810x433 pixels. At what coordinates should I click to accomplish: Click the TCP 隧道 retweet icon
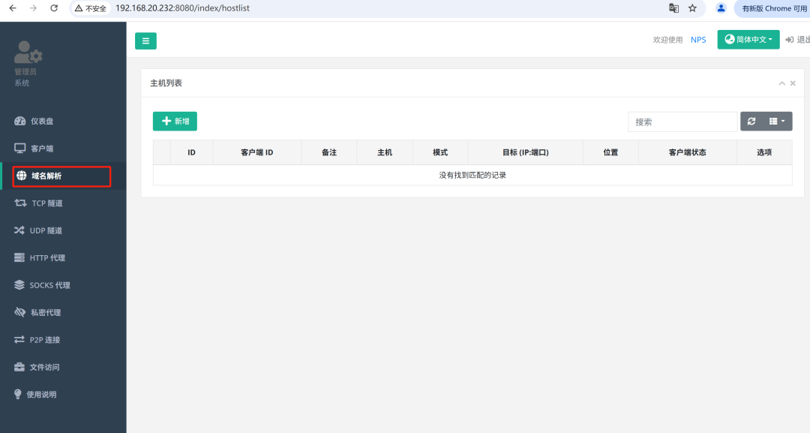(21, 203)
